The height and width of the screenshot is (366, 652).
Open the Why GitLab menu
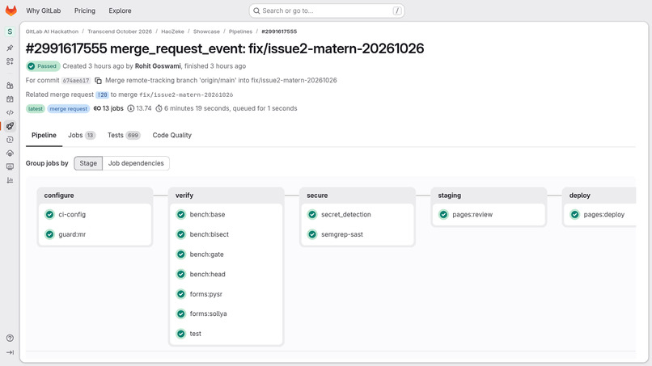(x=43, y=11)
